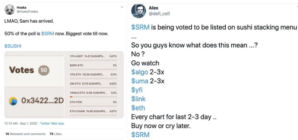The height and width of the screenshot is (140, 298).
Task: Open the $uma cashtag
Action: coord(140,81)
